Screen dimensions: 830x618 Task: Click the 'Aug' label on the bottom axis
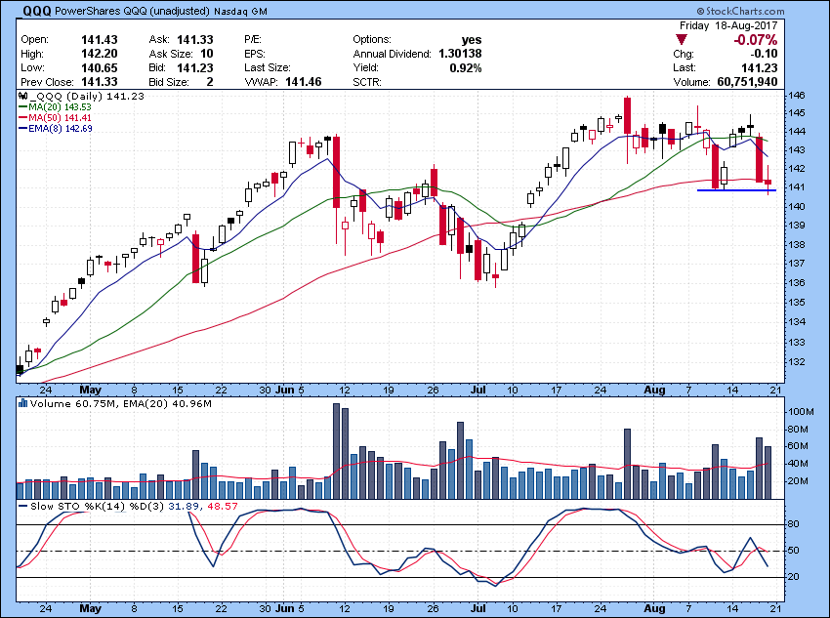655,608
